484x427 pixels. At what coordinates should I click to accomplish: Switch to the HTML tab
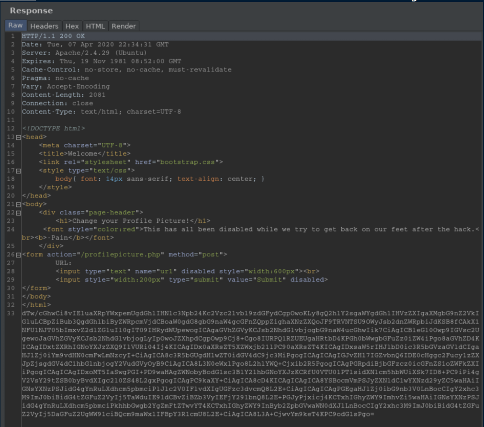pyautogui.click(x=95, y=26)
